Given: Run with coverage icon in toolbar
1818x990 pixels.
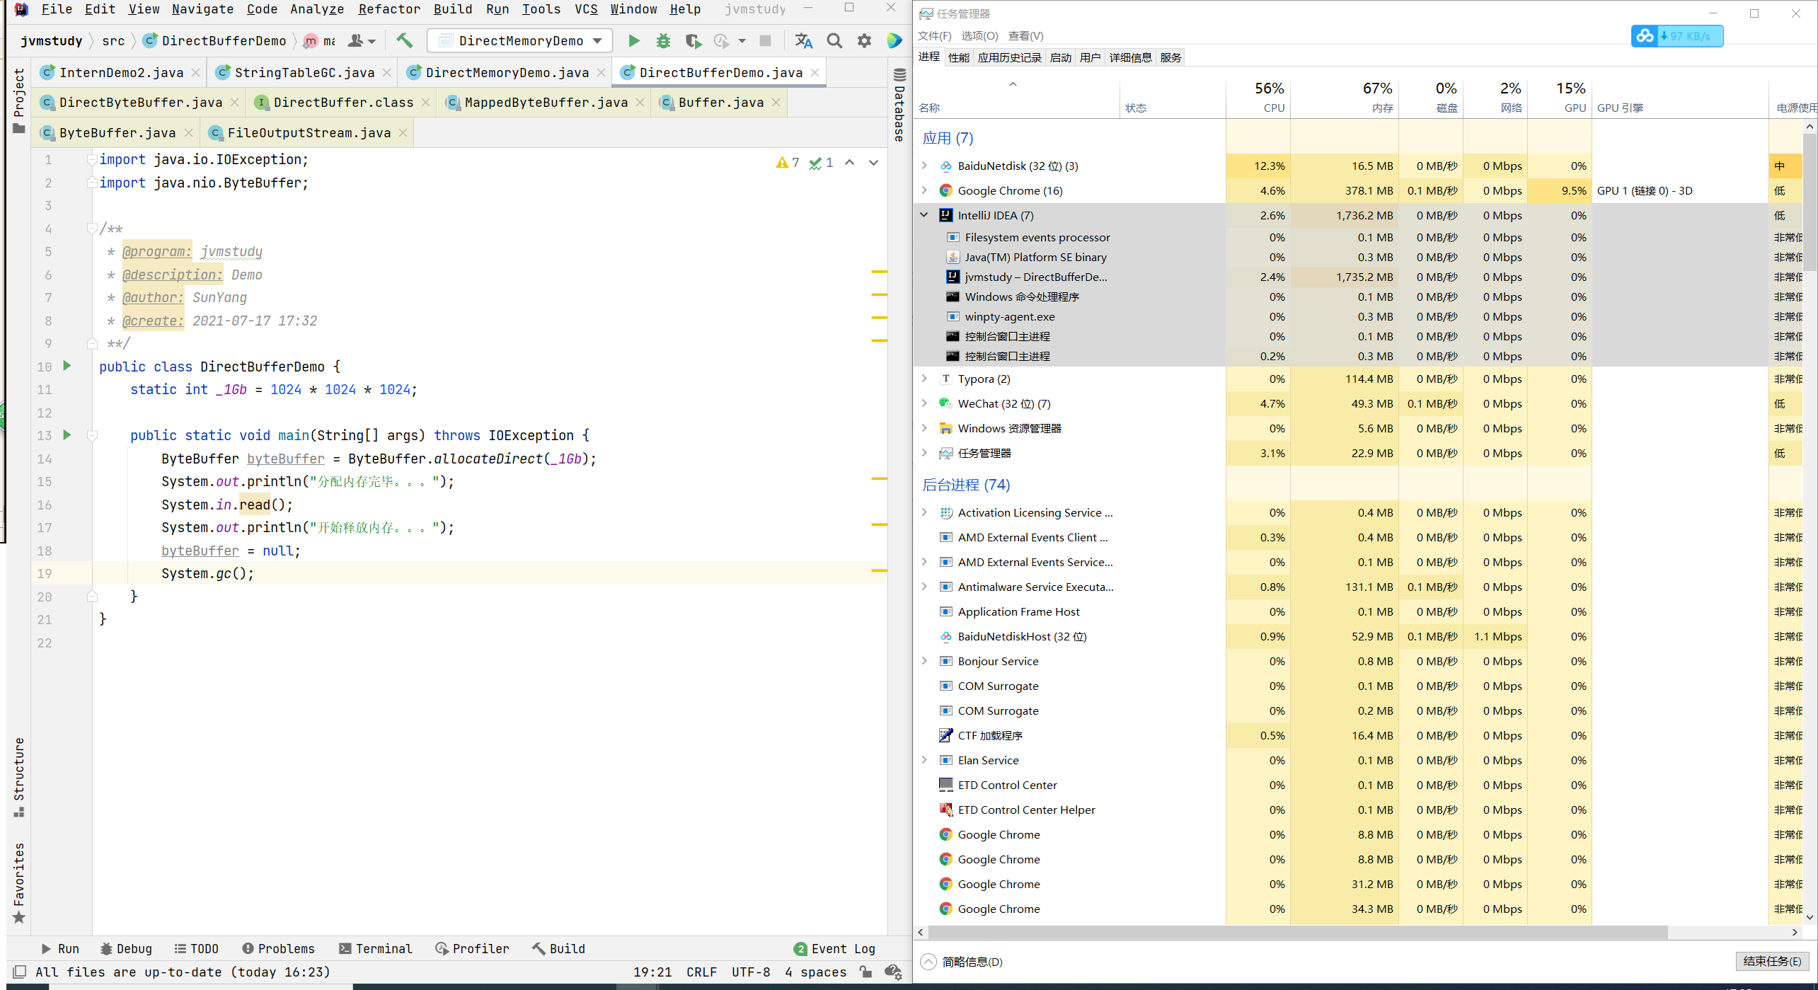Looking at the screenshot, I should (x=693, y=41).
